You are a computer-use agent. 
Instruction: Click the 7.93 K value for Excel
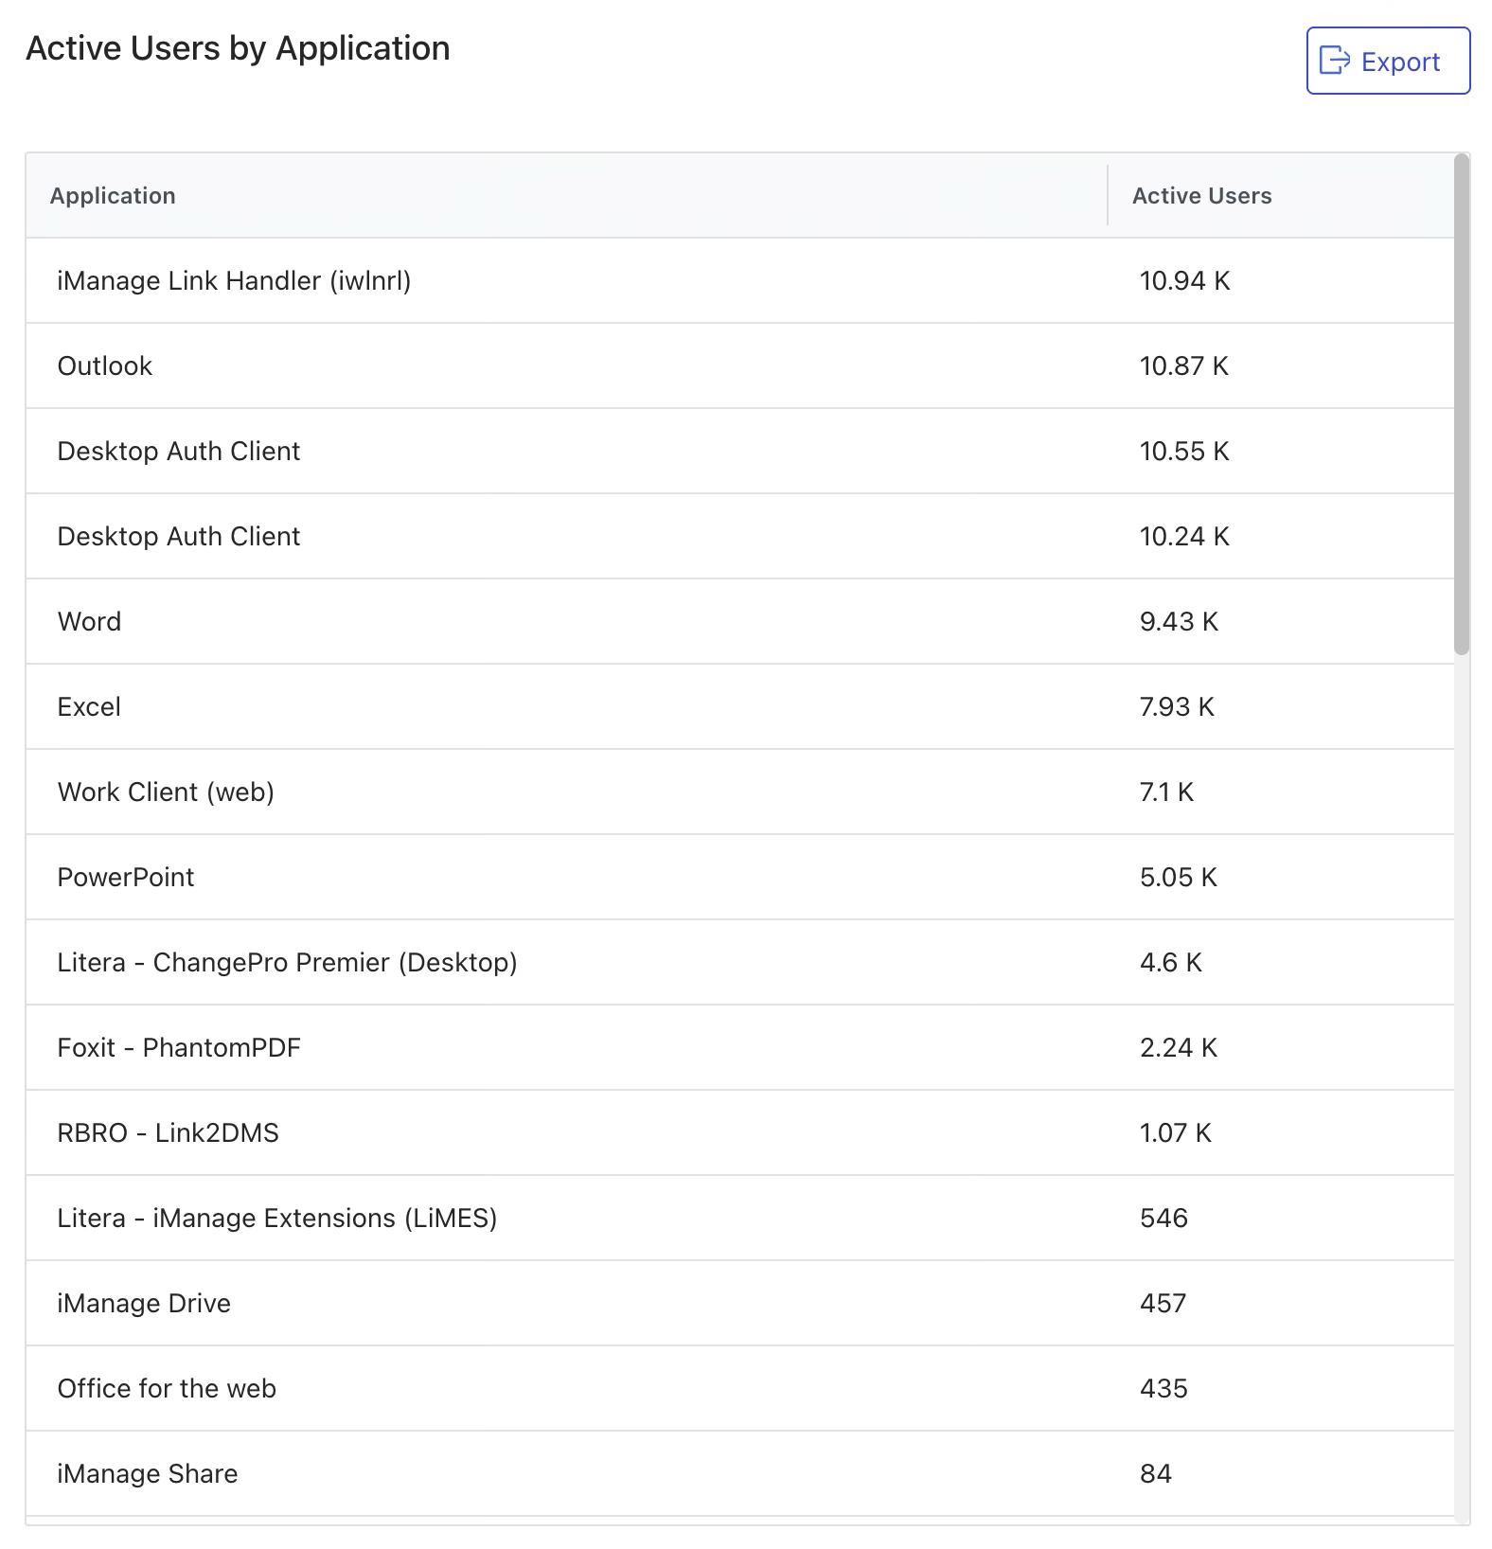[1177, 707]
